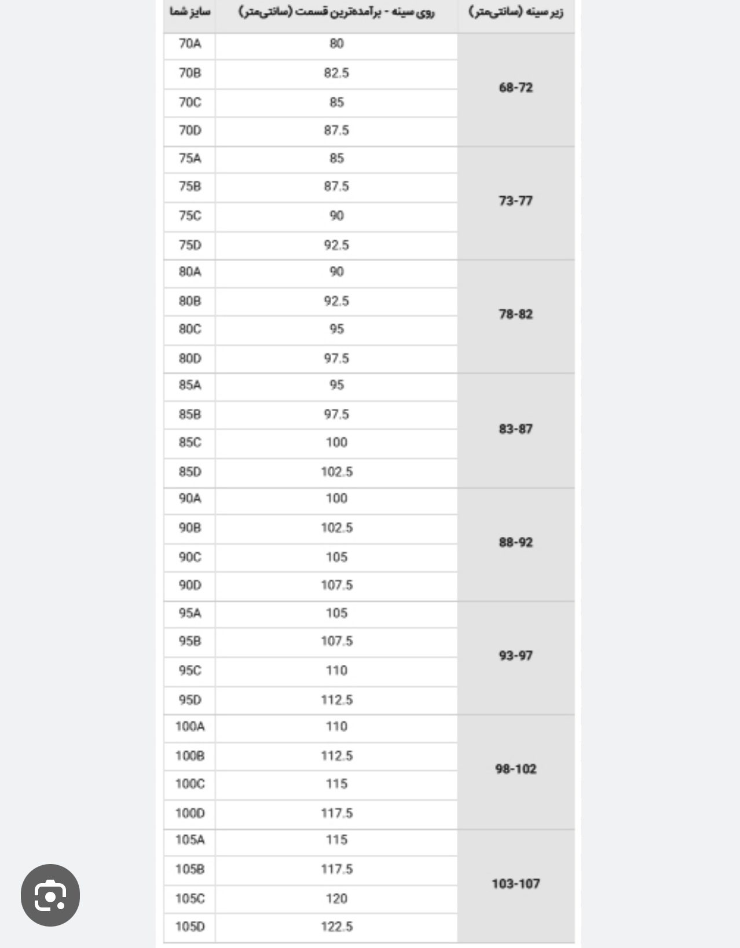The height and width of the screenshot is (948, 740).
Task: Select the 105D size cell
Action: click(190, 927)
